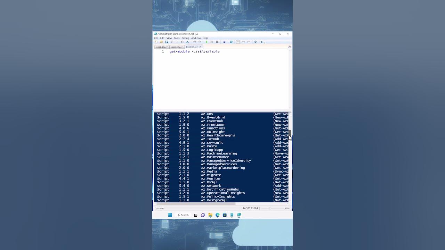Select the Untitled3.ps1 tab
The image size is (445, 250).
[194, 47]
